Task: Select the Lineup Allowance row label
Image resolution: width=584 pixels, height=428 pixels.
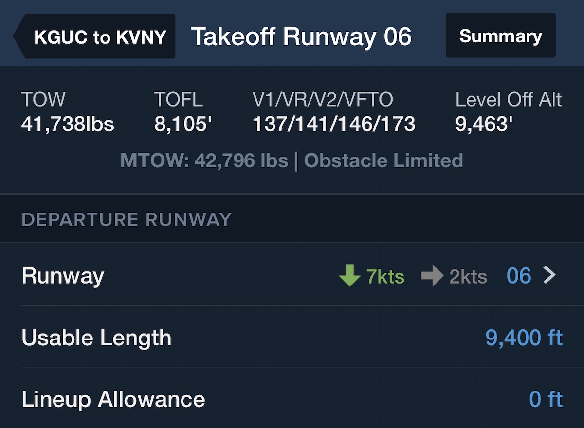Action: tap(113, 399)
